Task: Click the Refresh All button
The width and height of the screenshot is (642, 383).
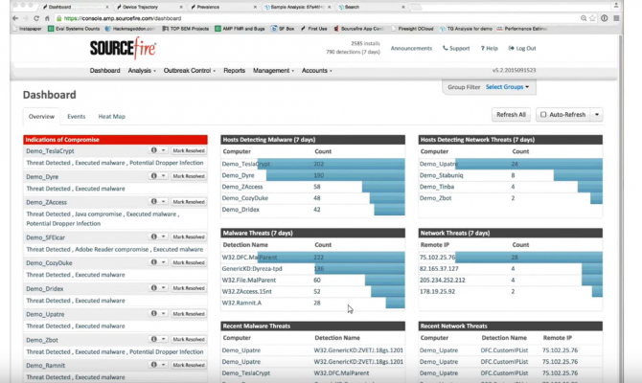Action: [511, 115]
